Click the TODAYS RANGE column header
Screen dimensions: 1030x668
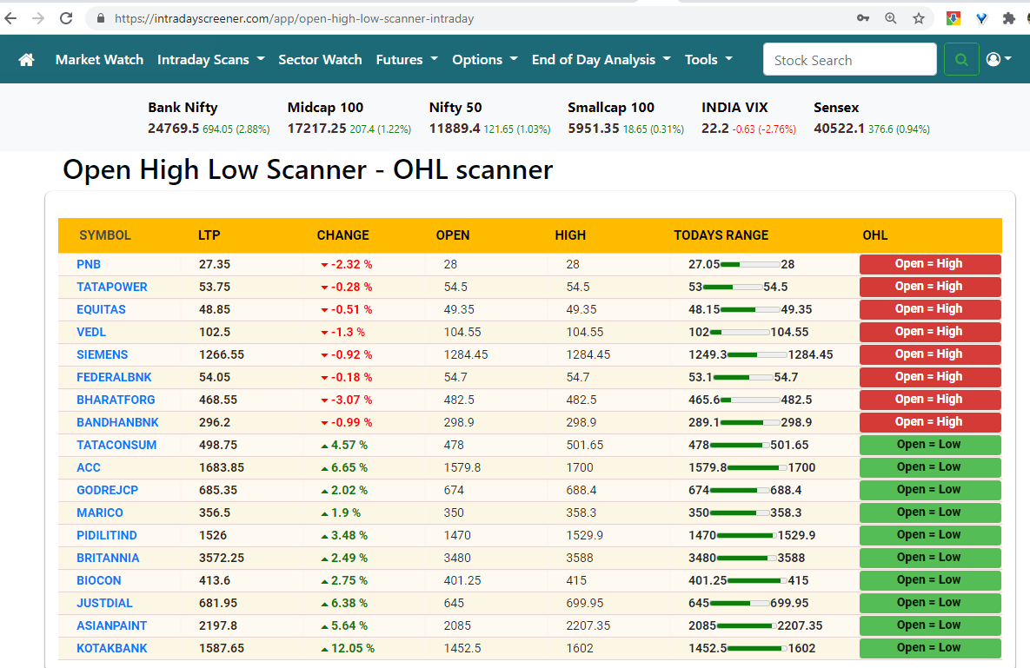(x=721, y=235)
